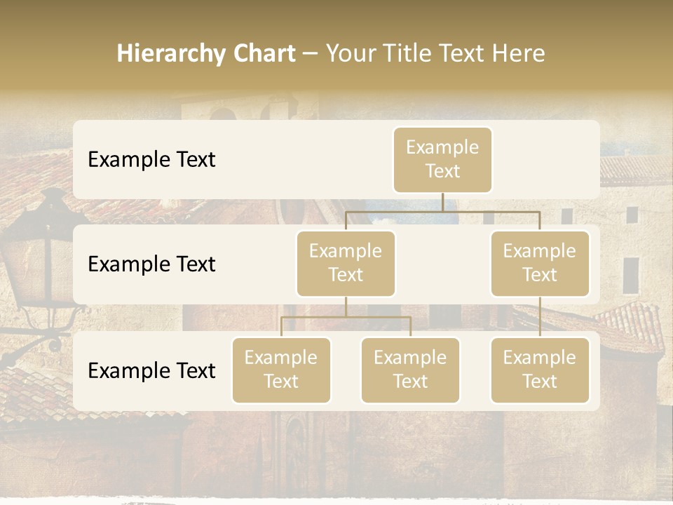Select the white torn-edge strip at slide bottom
The width and height of the screenshot is (673, 505).
(336, 500)
